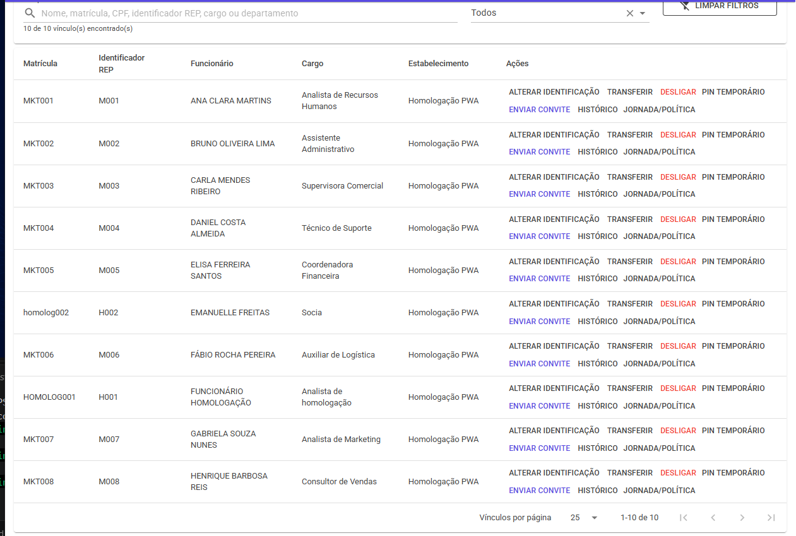This screenshot has height=536, width=796.
Task: Open histórico for Emanuelle Freitas
Action: 598,322
